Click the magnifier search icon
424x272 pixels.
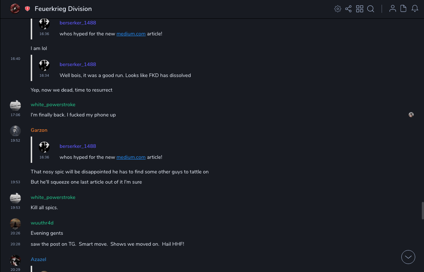pyautogui.click(x=371, y=9)
